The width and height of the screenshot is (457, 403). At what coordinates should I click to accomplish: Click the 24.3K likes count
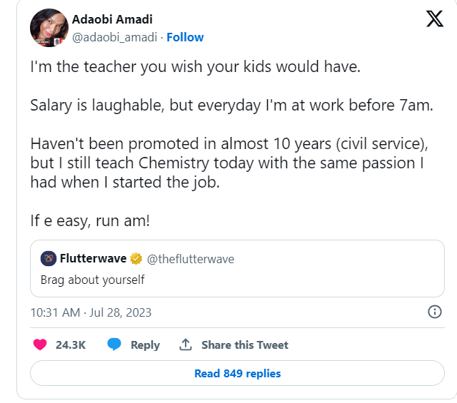point(71,345)
